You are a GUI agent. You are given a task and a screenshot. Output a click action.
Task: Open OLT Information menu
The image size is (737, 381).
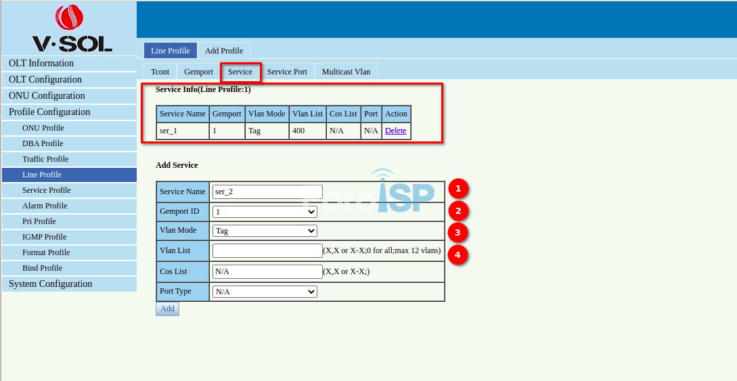pos(69,64)
